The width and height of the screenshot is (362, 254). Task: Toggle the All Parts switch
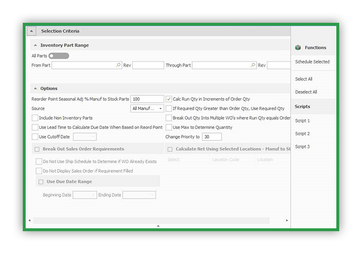pos(59,56)
